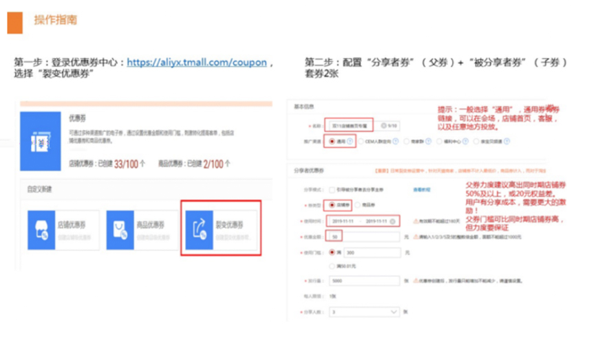Click the 操作指南 slide title
The image size is (596, 345).
(x=56, y=20)
